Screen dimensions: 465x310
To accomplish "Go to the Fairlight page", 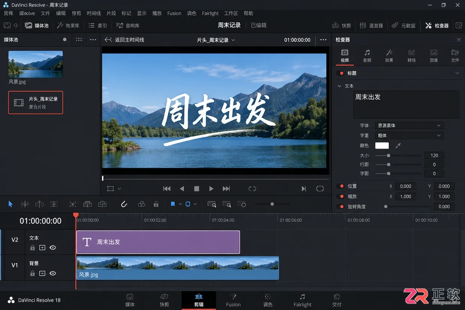I will coord(302,300).
